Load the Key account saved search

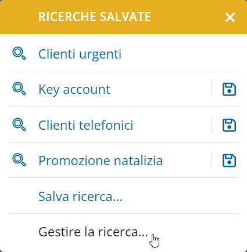pos(74,89)
